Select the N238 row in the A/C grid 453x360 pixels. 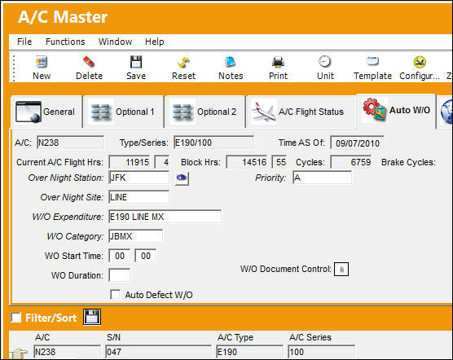[67, 352]
